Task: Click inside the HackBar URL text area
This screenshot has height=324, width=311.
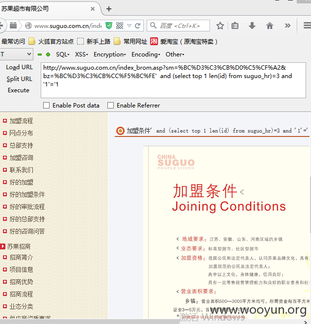Action: pos(173,80)
